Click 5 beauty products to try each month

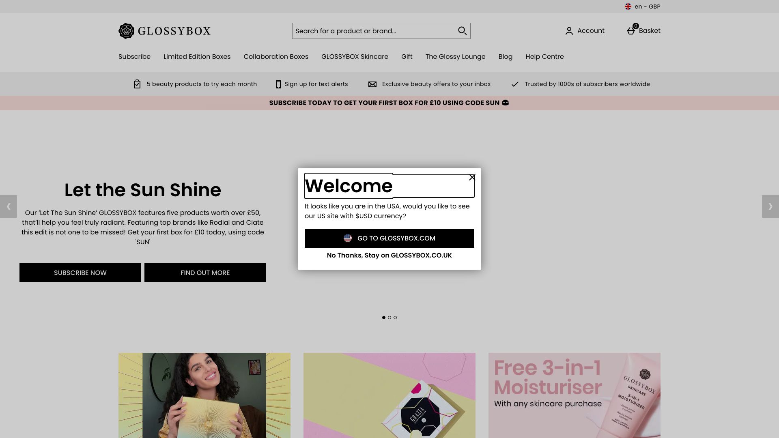(x=202, y=84)
